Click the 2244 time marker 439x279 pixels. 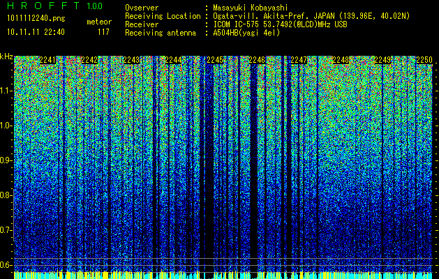tap(173, 60)
